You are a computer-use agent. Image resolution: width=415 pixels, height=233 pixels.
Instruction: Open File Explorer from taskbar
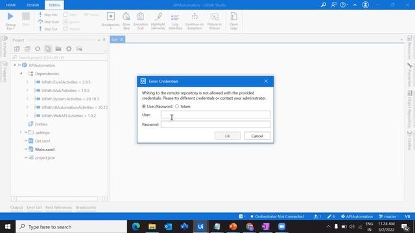tap(152, 227)
